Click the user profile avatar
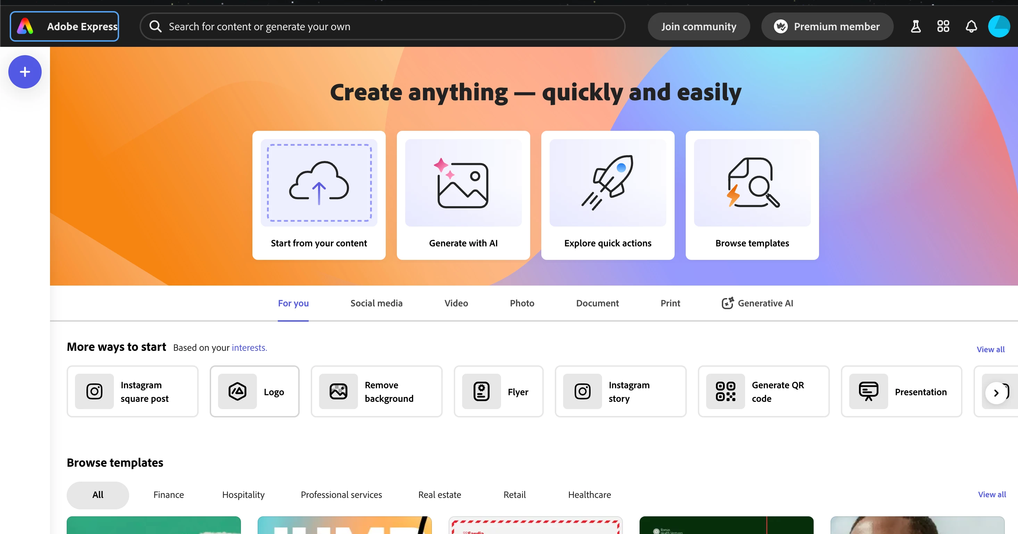The height and width of the screenshot is (534, 1018). (999, 26)
